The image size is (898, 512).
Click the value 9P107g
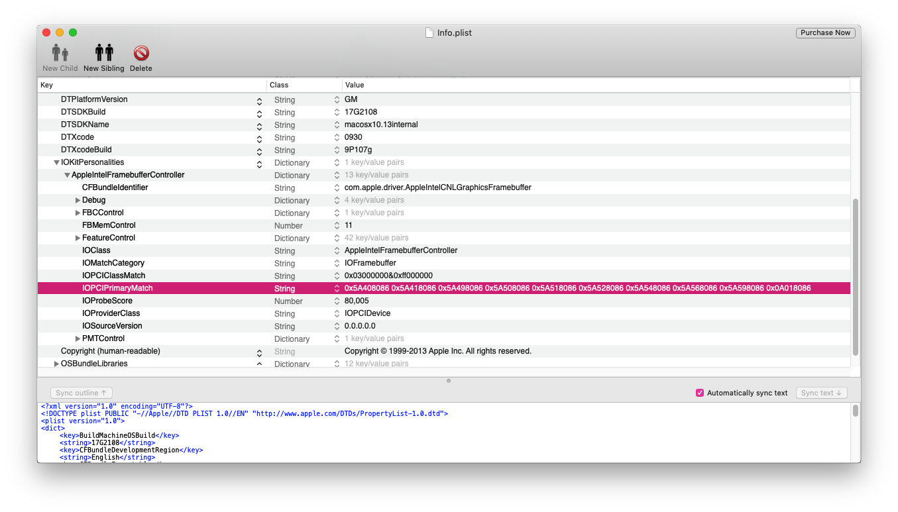(358, 150)
